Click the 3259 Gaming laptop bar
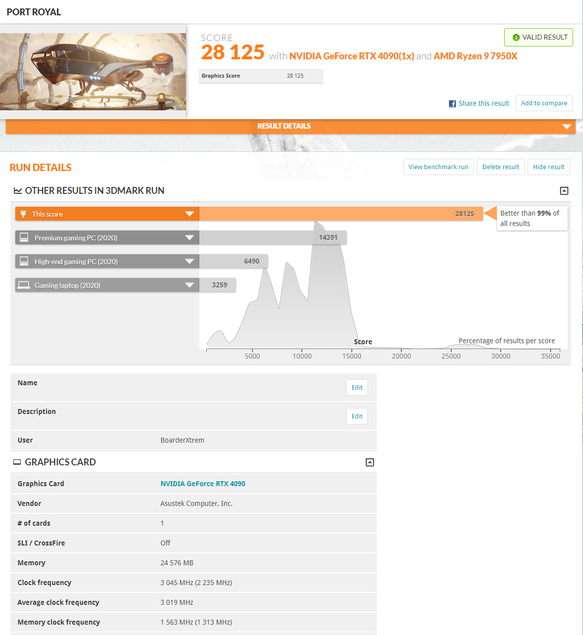The width and height of the screenshot is (583, 635). [x=218, y=285]
